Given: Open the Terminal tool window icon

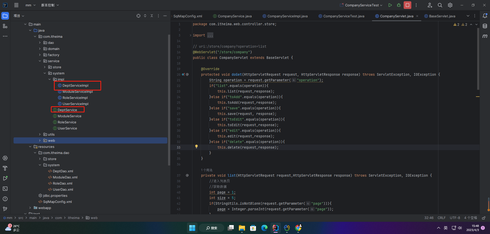Looking at the screenshot, I should point(5,189).
